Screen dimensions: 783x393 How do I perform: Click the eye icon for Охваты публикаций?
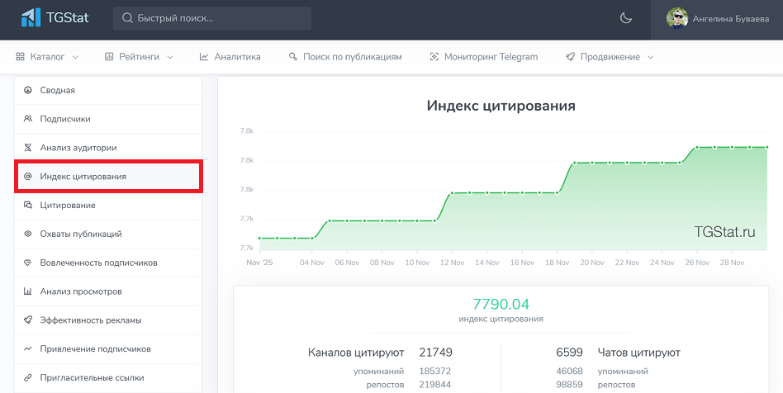coord(28,234)
